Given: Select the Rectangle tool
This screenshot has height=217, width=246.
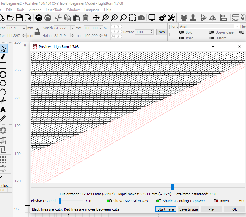Looking at the screenshot, I should (3, 66).
